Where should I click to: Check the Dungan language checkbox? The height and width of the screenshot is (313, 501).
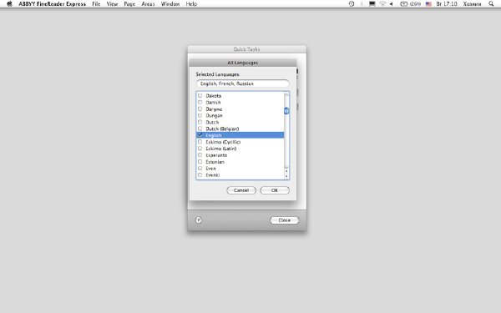click(x=200, y=115)
